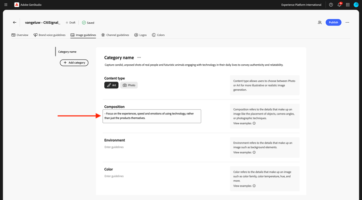Open the share users icon
The width and height of the screenshot is (362, 200).
pos(320,22)
